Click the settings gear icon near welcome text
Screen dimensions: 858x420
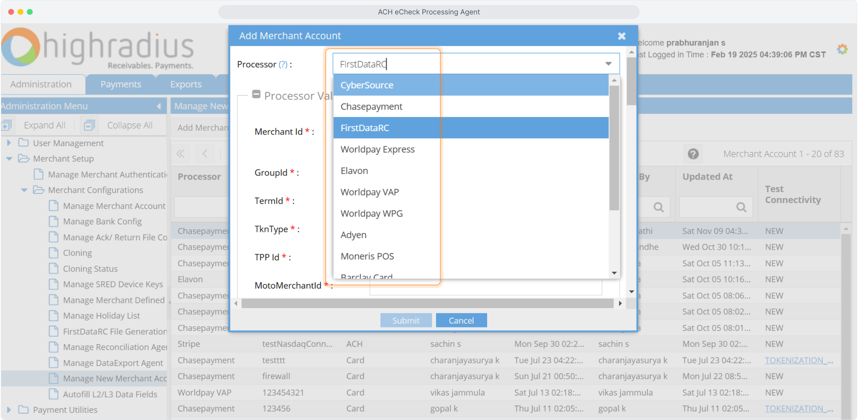842,49
